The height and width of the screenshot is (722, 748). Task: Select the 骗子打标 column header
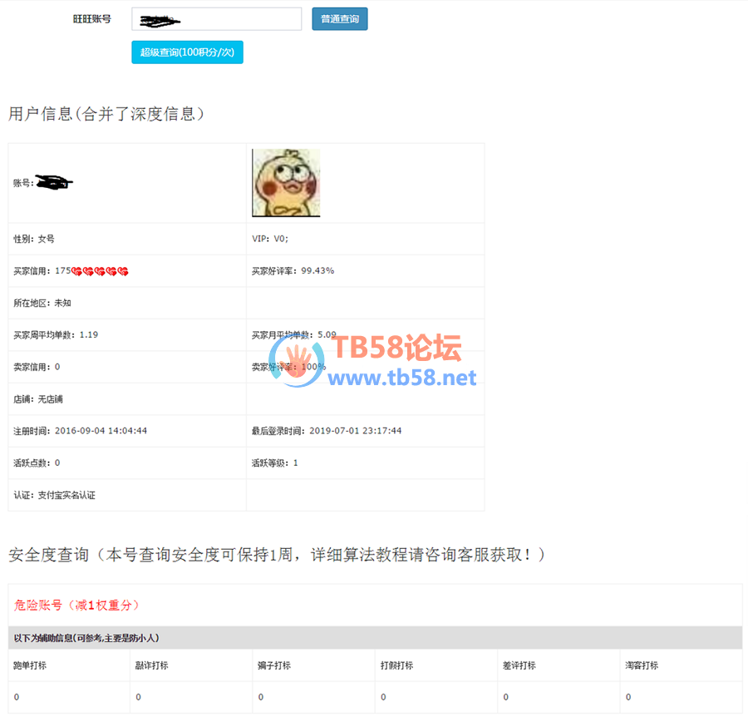tap(274, 665)
